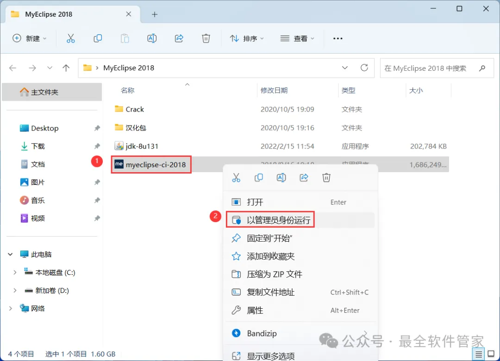Close the MyEclipse 2018 tab

point(129,14)
